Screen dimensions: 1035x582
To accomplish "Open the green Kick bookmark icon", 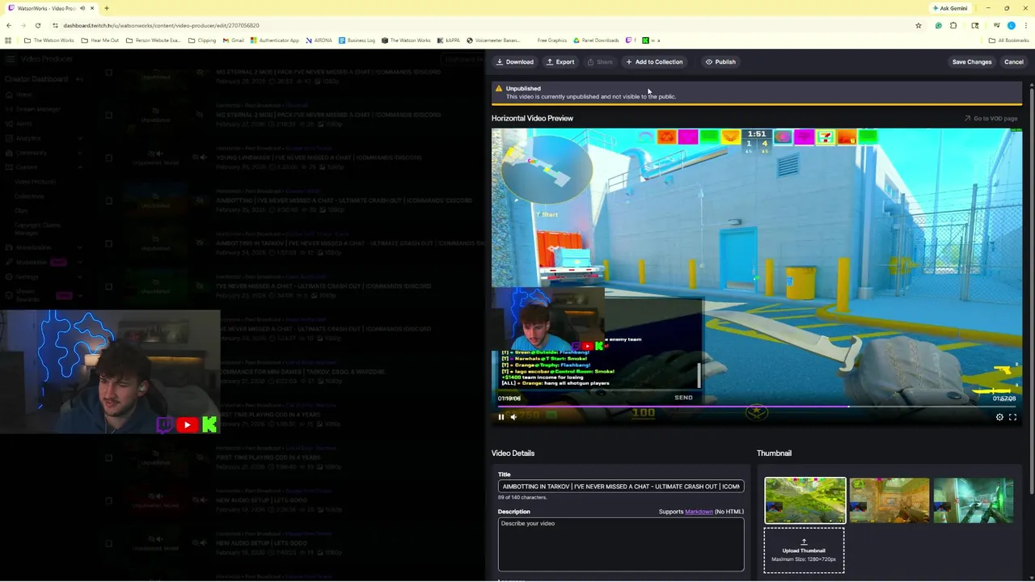I will (645, 40).
